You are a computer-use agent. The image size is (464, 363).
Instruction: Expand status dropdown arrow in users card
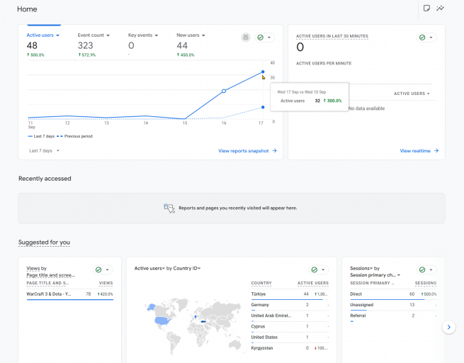tap(269, 38)
